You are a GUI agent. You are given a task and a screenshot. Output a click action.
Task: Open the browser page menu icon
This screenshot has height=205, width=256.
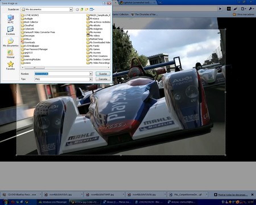click(x=243, y=9)
